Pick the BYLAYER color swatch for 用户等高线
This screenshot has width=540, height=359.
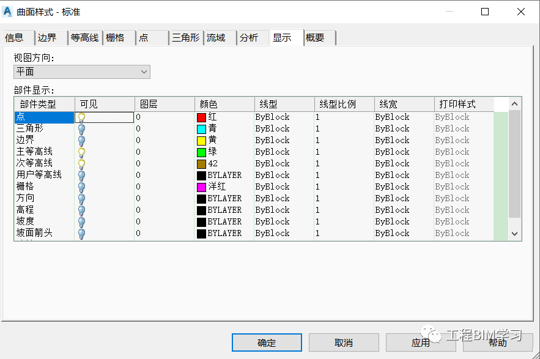pos(201,176)
